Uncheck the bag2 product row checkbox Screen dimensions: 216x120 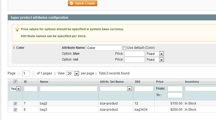point(15,103)
